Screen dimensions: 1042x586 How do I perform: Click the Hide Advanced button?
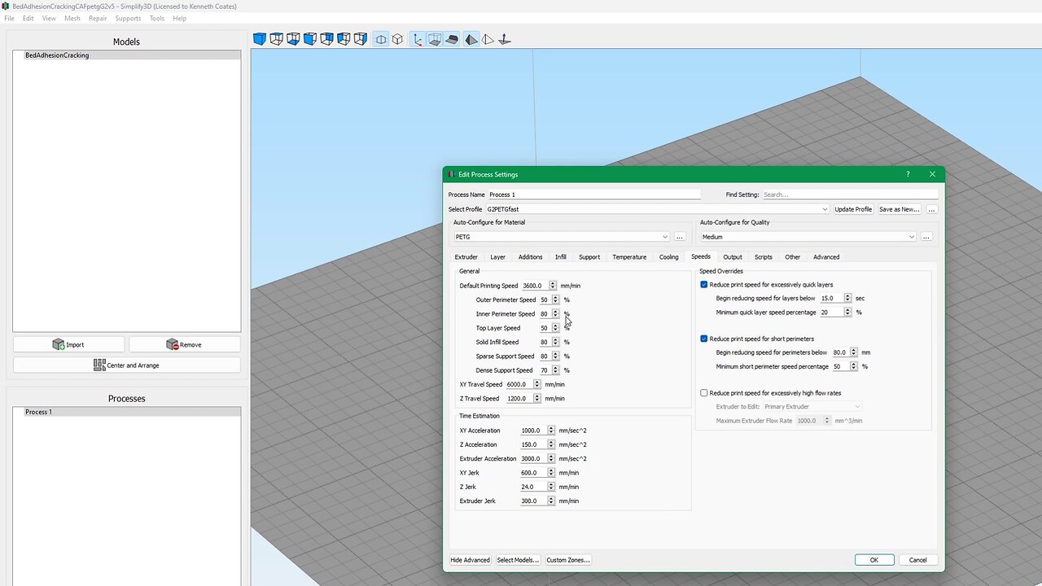pos(471,560)
